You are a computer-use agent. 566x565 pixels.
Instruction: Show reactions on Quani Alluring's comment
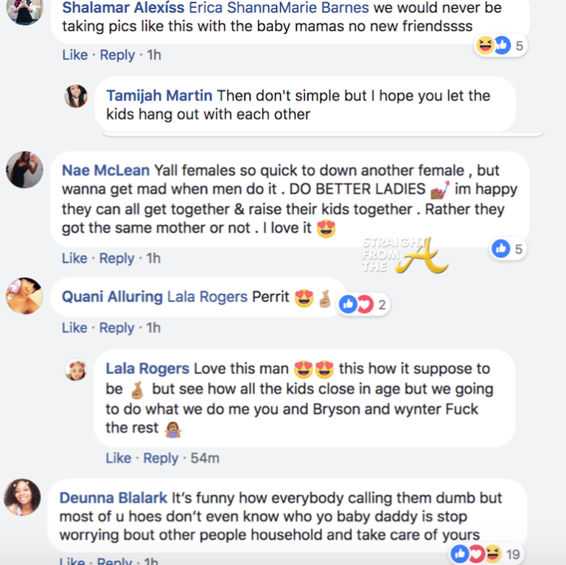click(363, 304)
